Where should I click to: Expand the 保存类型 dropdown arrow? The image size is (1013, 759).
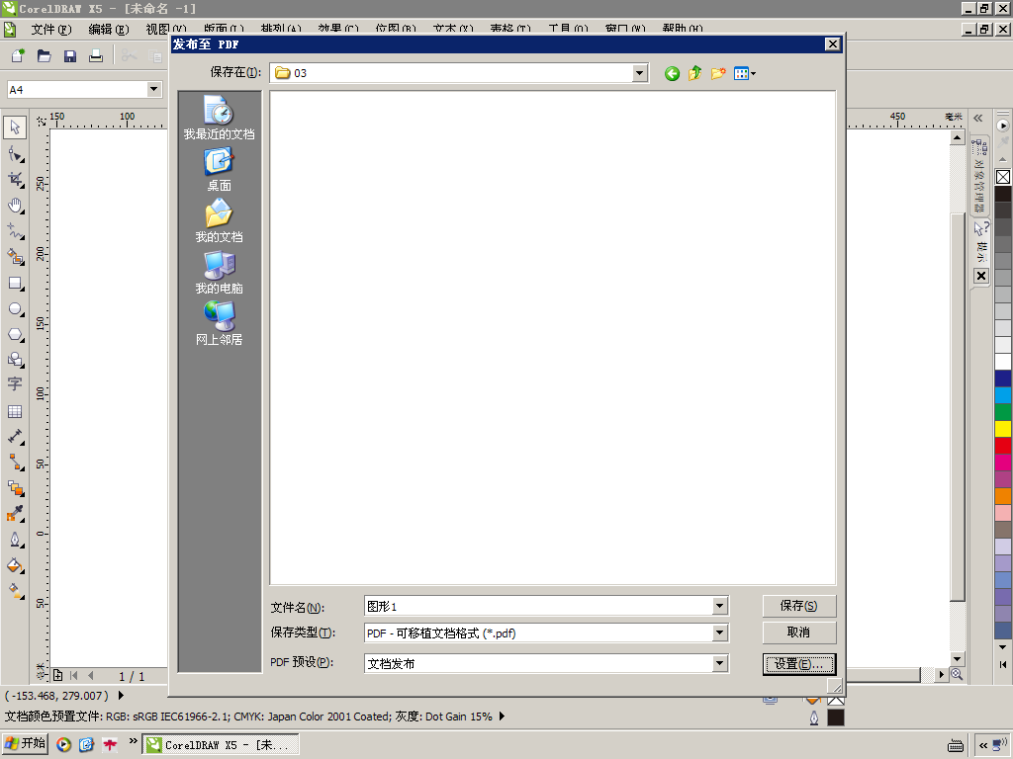point(720,633)
